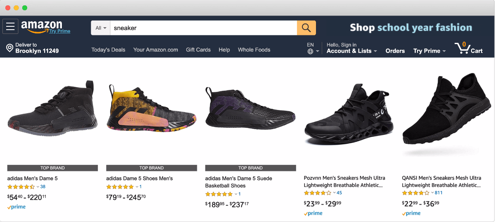Expand the All search category dropdown
495x222 pixels.
(101, 28)
